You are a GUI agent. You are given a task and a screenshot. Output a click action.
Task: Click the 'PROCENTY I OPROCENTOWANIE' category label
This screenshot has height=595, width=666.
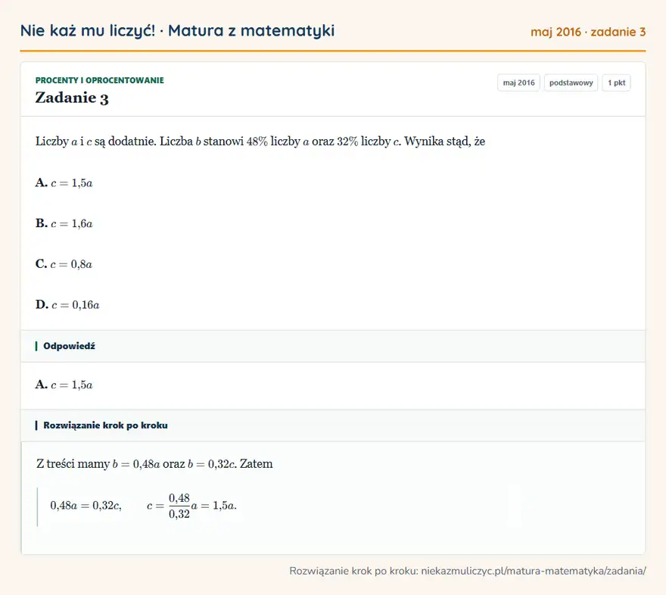click(99, 80)
